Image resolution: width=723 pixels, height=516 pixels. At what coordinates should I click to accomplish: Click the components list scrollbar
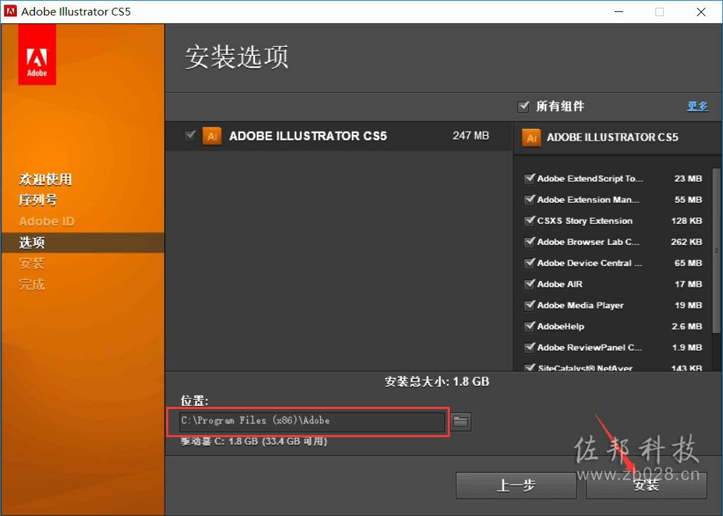pos(716,251)
